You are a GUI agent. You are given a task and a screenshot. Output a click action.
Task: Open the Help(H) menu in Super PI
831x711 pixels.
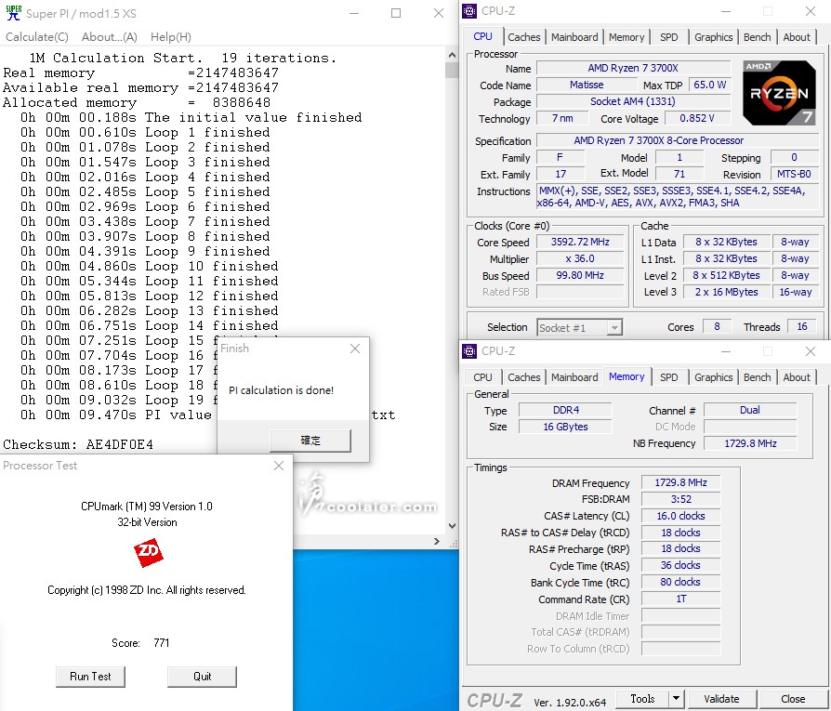171,37
